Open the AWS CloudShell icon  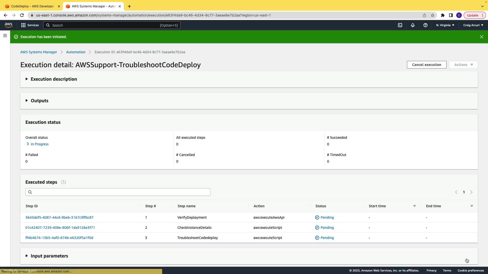pyautogui.click(x=400, y=25)
